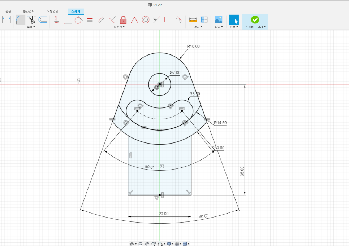Viewport: 349px width, 246px height.
Task: Select the 35.00 vertical dimension
Action: pos(242,171)
